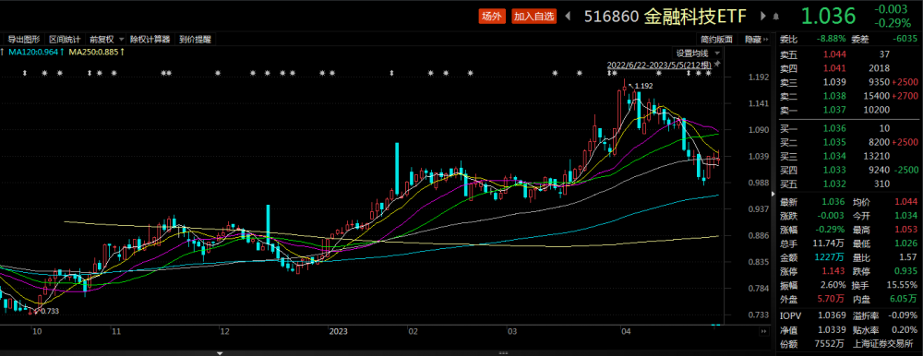Click the MA250:0.885 indicator label
923x356 pixels.
(97, 53)
